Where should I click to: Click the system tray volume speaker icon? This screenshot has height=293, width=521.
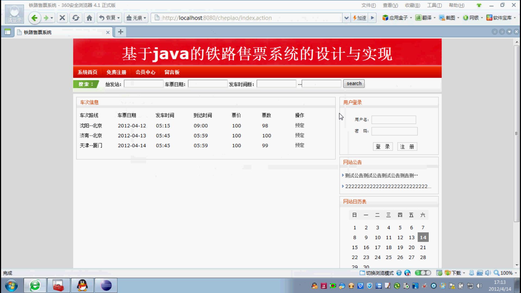[479, 286]
